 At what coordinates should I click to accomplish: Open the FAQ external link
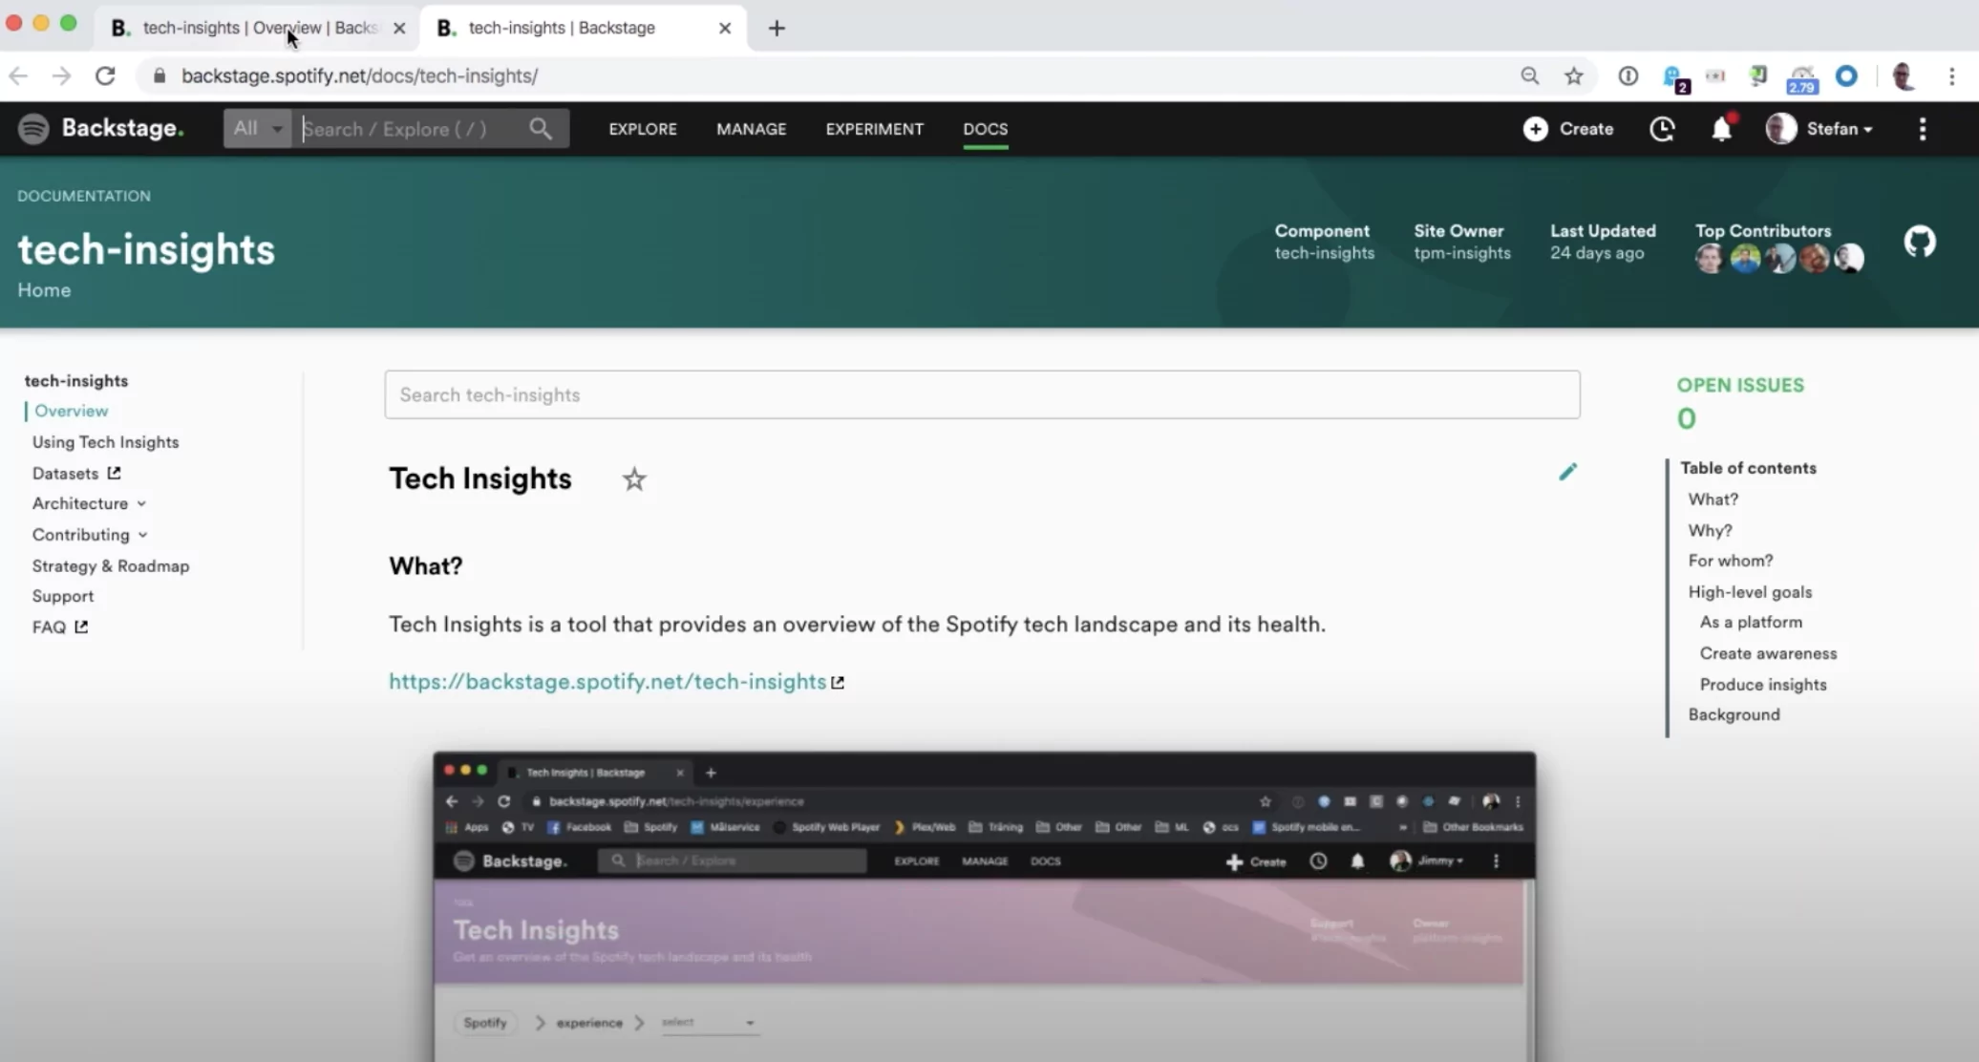[x=59, y=627]
